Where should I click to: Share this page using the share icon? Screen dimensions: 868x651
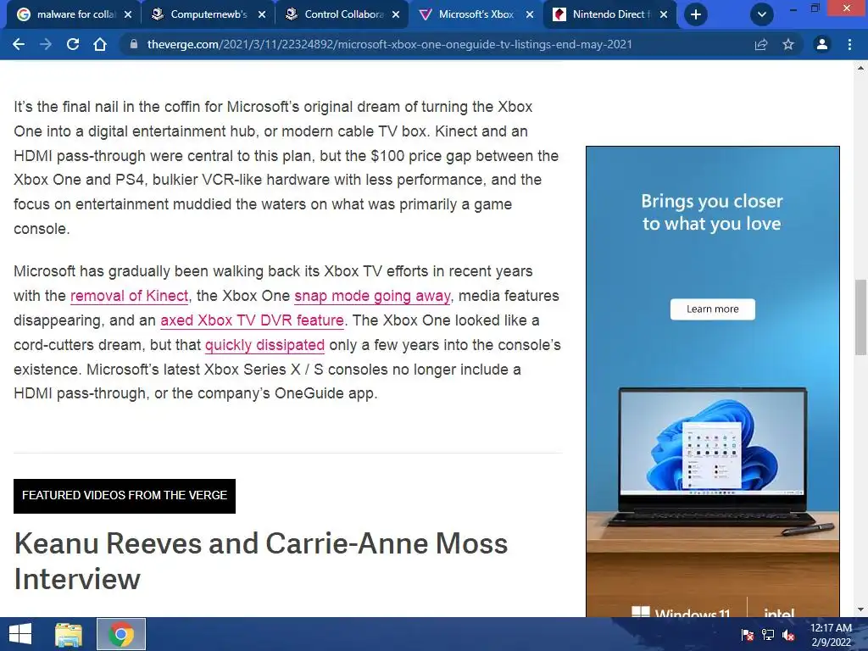761,44
